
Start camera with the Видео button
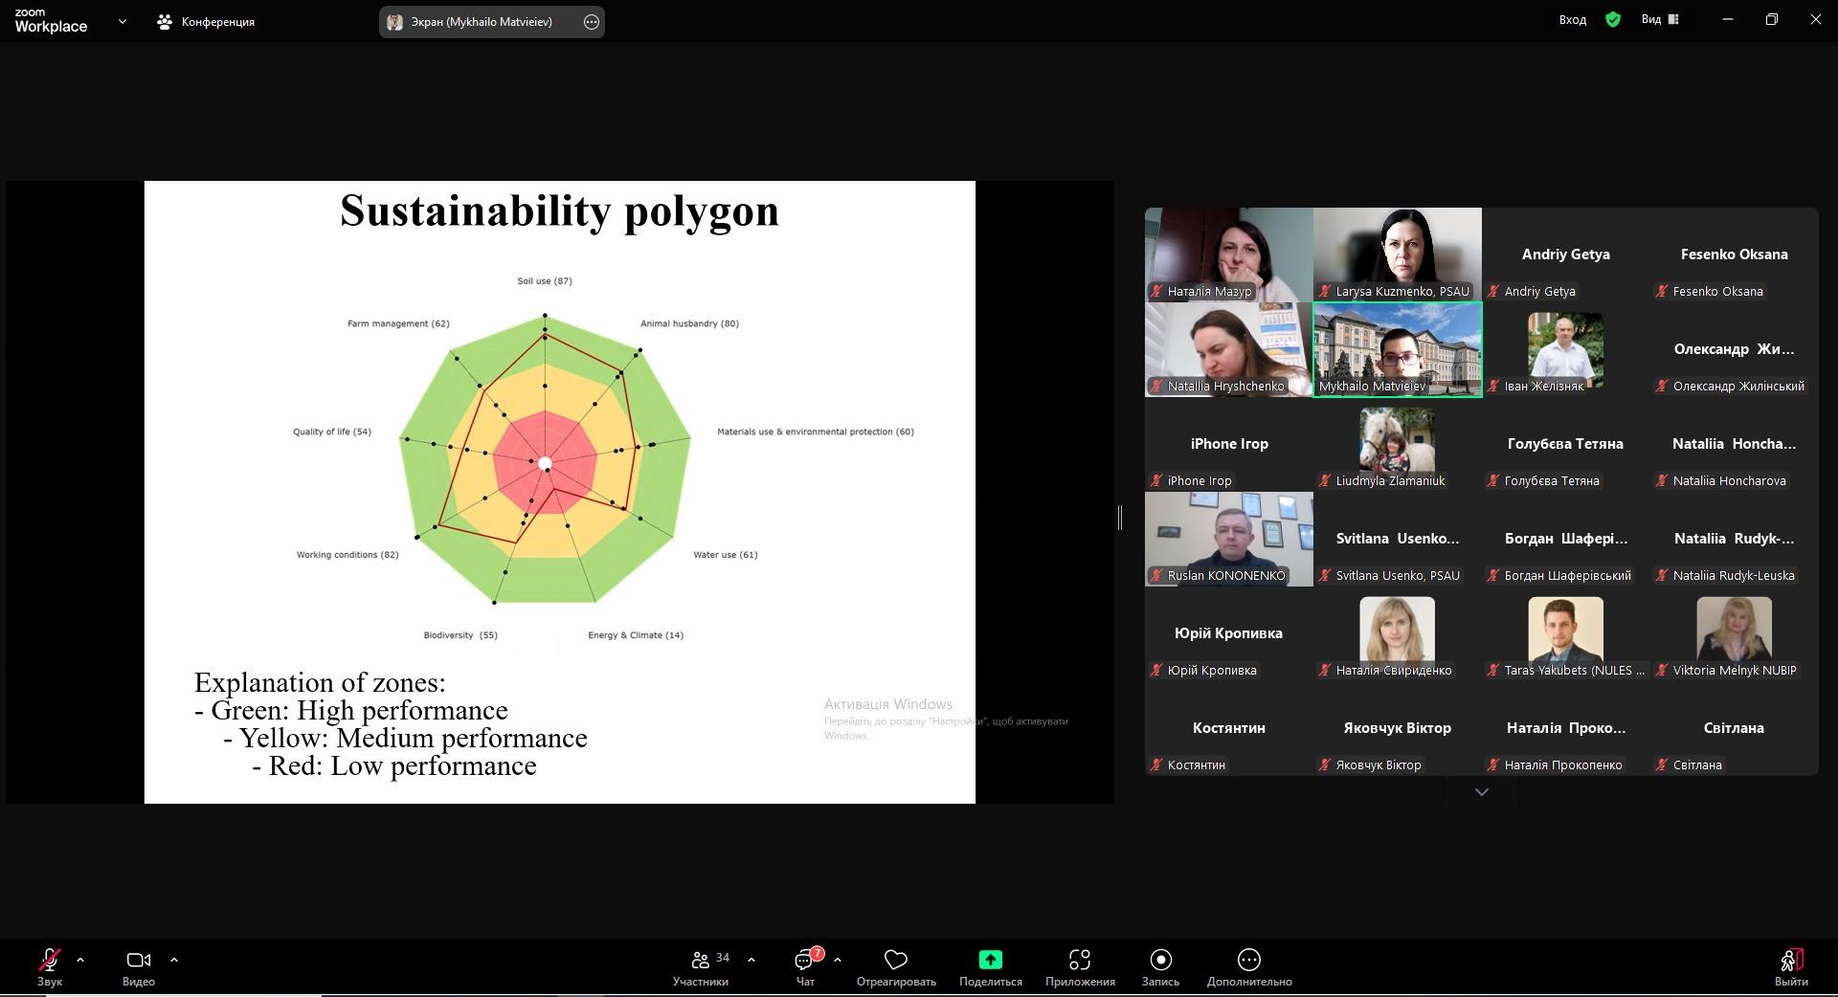(x=139, y=966)
